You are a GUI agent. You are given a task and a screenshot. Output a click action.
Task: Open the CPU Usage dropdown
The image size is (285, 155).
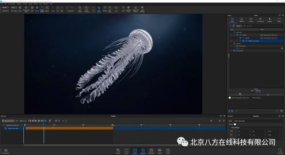click(14, 7)
